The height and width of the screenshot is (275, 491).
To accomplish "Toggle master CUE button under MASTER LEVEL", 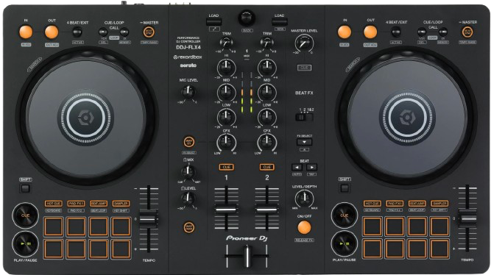I will pos(304,68).
